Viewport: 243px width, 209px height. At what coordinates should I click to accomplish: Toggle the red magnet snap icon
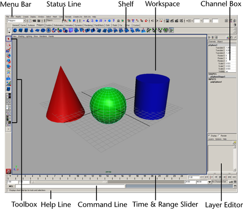146,21
